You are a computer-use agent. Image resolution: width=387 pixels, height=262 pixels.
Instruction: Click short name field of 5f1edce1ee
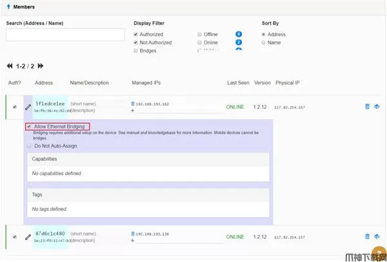point(83,104)
